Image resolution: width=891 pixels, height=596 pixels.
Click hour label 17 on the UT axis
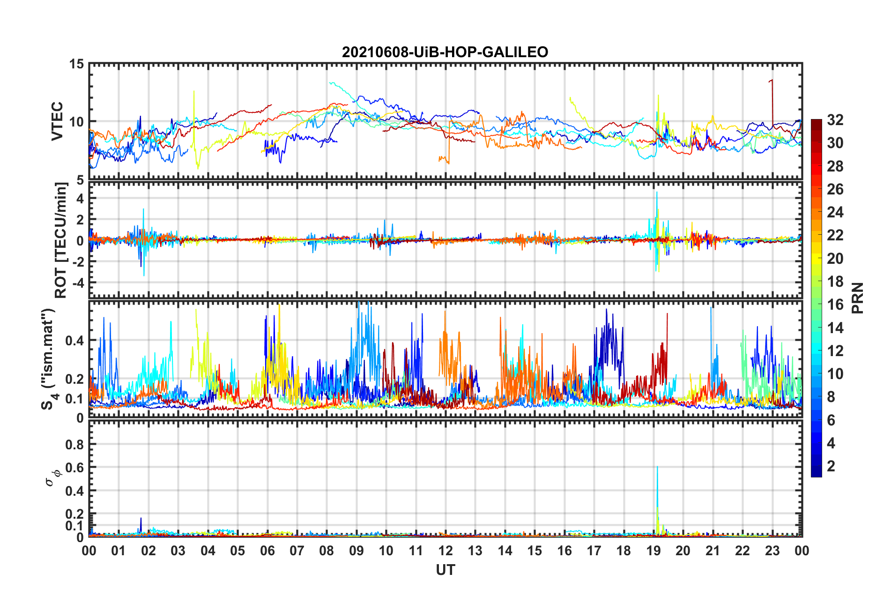tap(594, 551)
